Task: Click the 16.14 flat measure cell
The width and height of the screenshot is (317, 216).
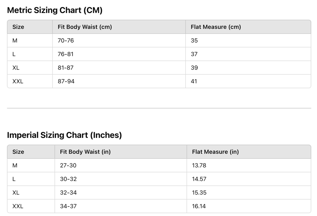Action: 199,206
